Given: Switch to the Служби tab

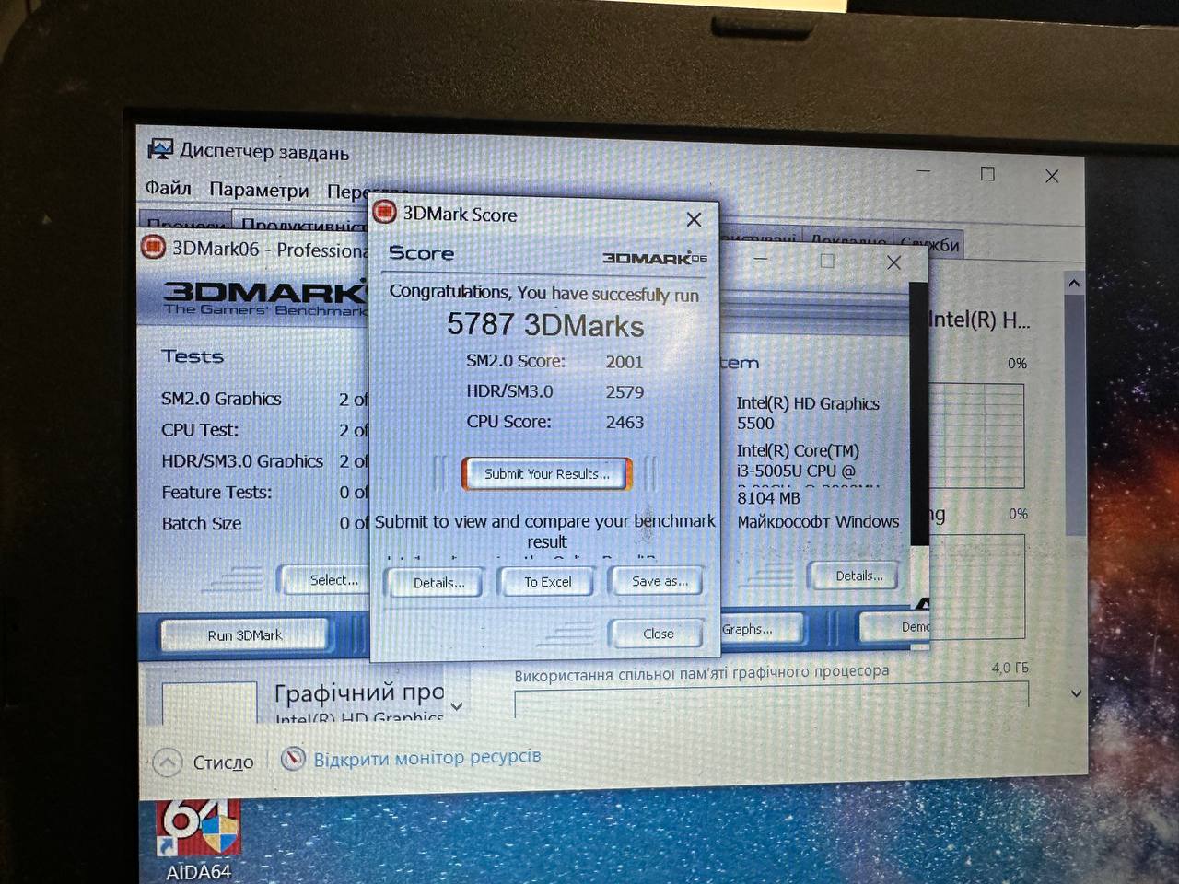Looking at the screenshot, I should 928,245.
